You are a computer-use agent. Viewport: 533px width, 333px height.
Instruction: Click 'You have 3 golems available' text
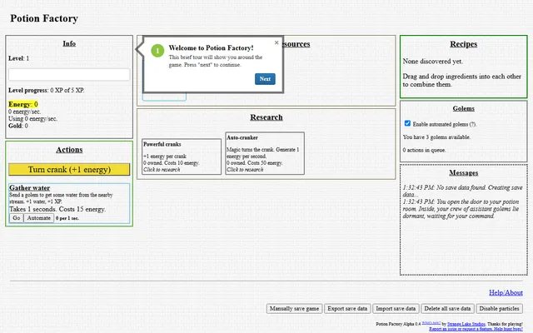point(436,137)
